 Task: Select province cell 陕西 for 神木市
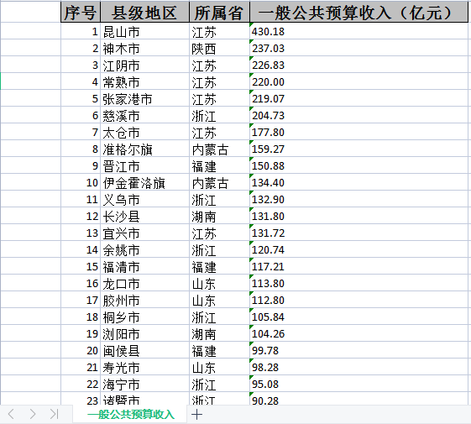tap(220, 48)
